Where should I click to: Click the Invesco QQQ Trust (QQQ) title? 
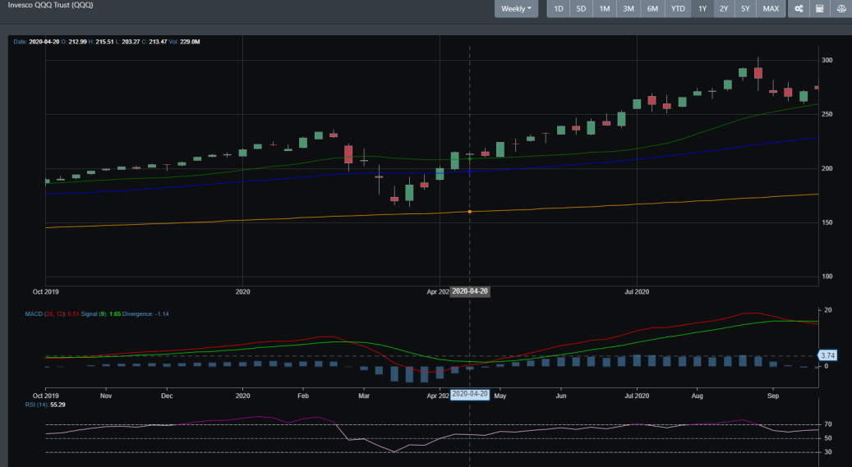(51, 5)
